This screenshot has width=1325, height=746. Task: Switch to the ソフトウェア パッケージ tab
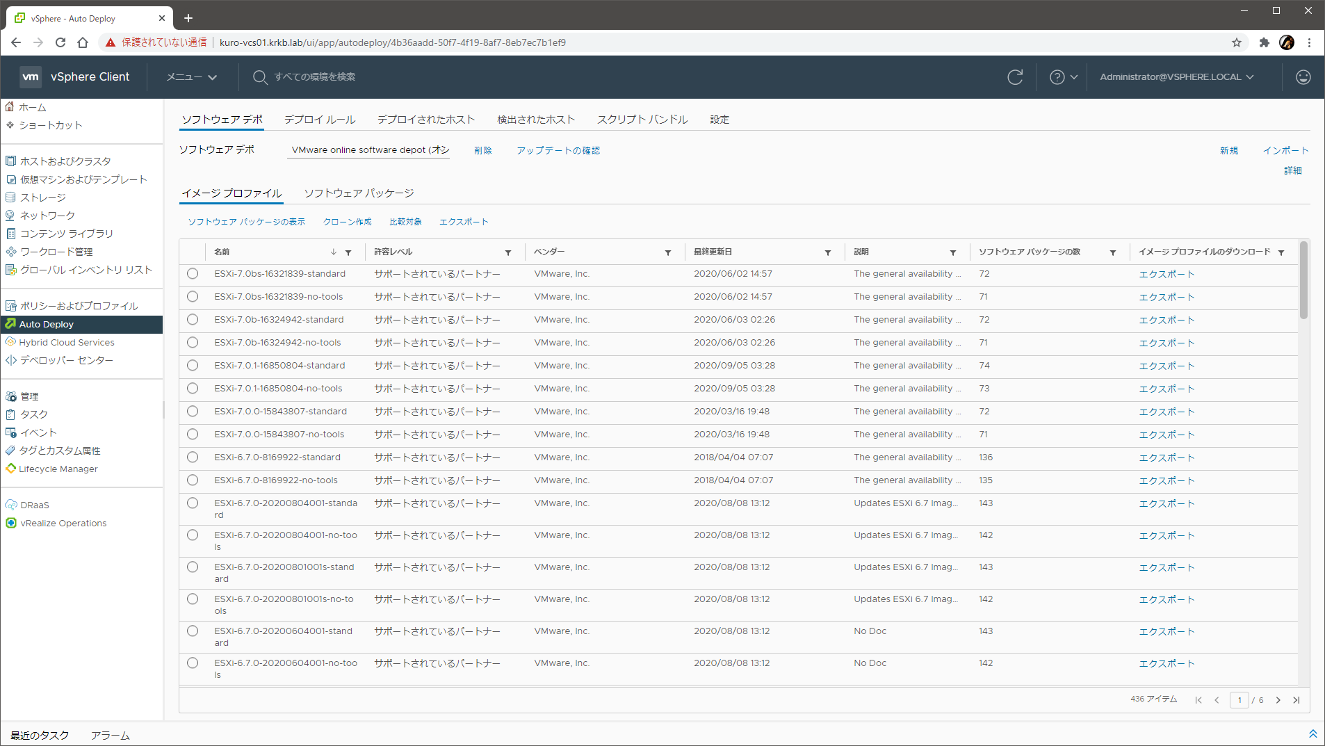click(359, 193)
